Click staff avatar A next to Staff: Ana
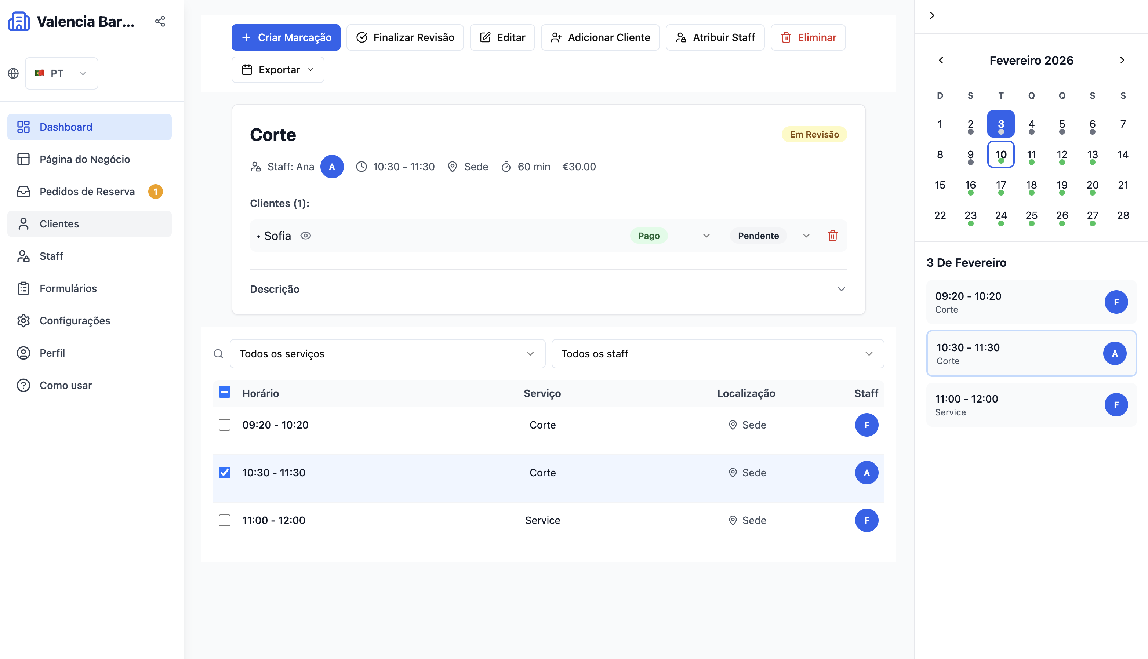1148x659 pixels. point(332,167)
